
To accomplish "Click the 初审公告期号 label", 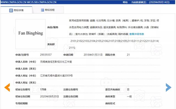I will [x=23, y=90].
